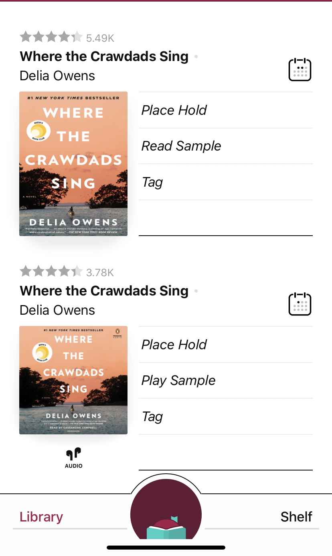The height and width of the screenshot is (556, 332).
Task: Place a hold on the ebook edition
Action: coord(174,110)
